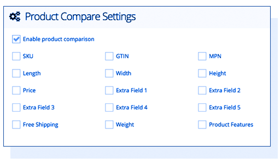Enable the Price field

pyautogui.click(x=16, y=90)
